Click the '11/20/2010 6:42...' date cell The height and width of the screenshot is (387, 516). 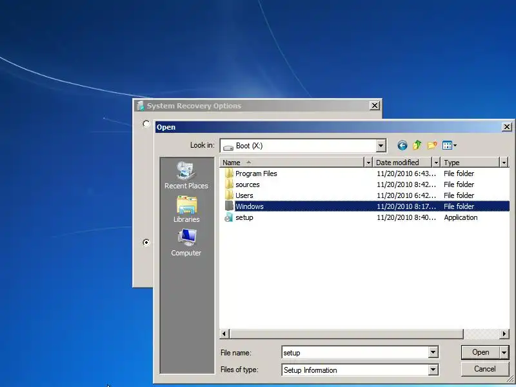point(406,195)
